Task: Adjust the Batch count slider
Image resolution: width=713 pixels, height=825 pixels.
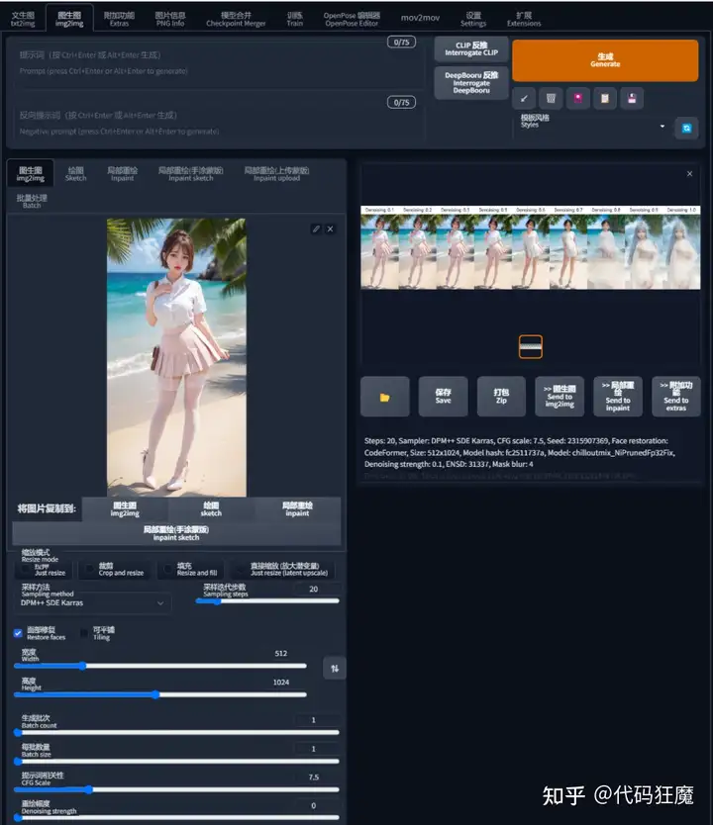Action: [x=176, y=732]
